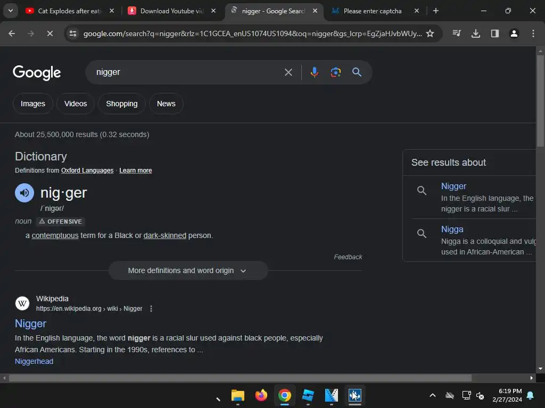Open the taskbar clock showing 6:19 PM
The height and width of the screenshot is (408, 545).
point(507,395)
